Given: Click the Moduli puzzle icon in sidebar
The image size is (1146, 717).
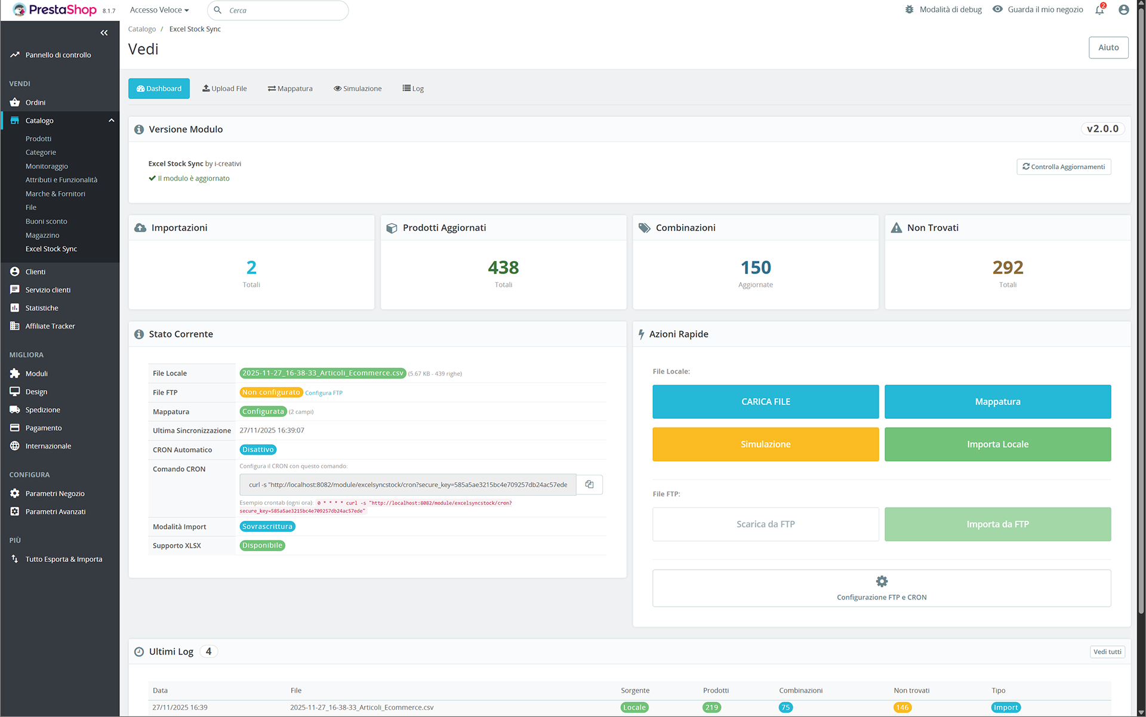Looking at the screenshot, I should point(15,373).
